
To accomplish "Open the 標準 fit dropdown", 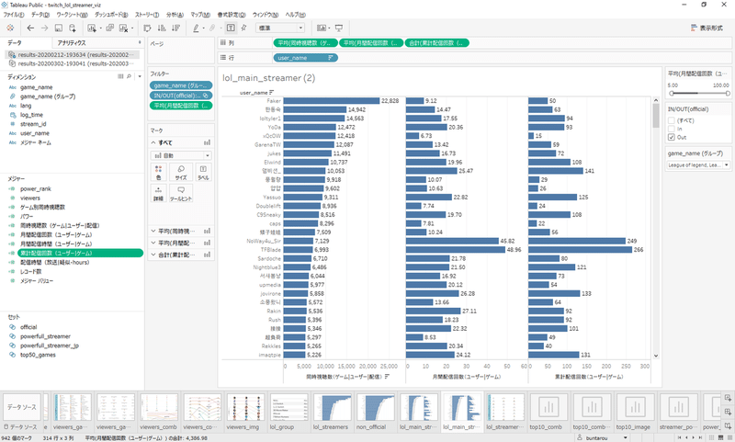I will tap(280, 28).
